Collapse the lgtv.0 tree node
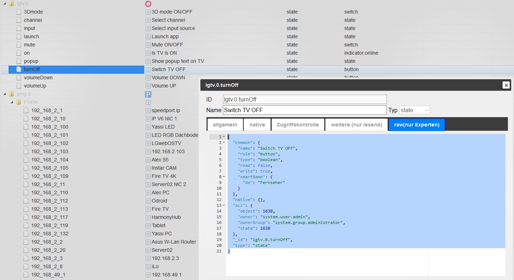This screenshot has width=514, height=280. tap(5, 4)
